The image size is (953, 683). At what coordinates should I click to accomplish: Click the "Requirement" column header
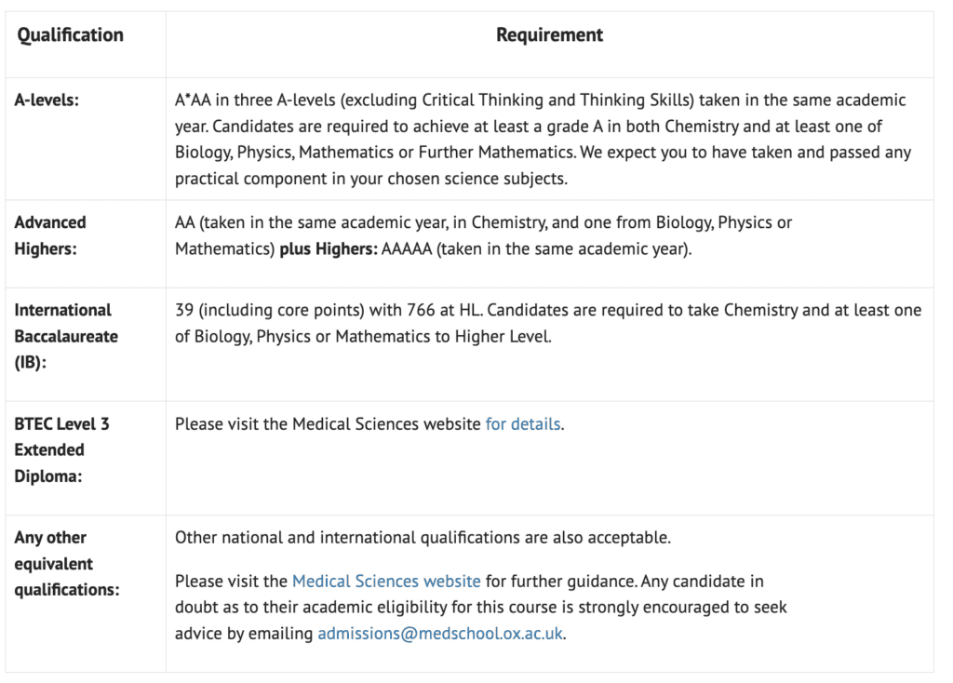coord(549,35)
